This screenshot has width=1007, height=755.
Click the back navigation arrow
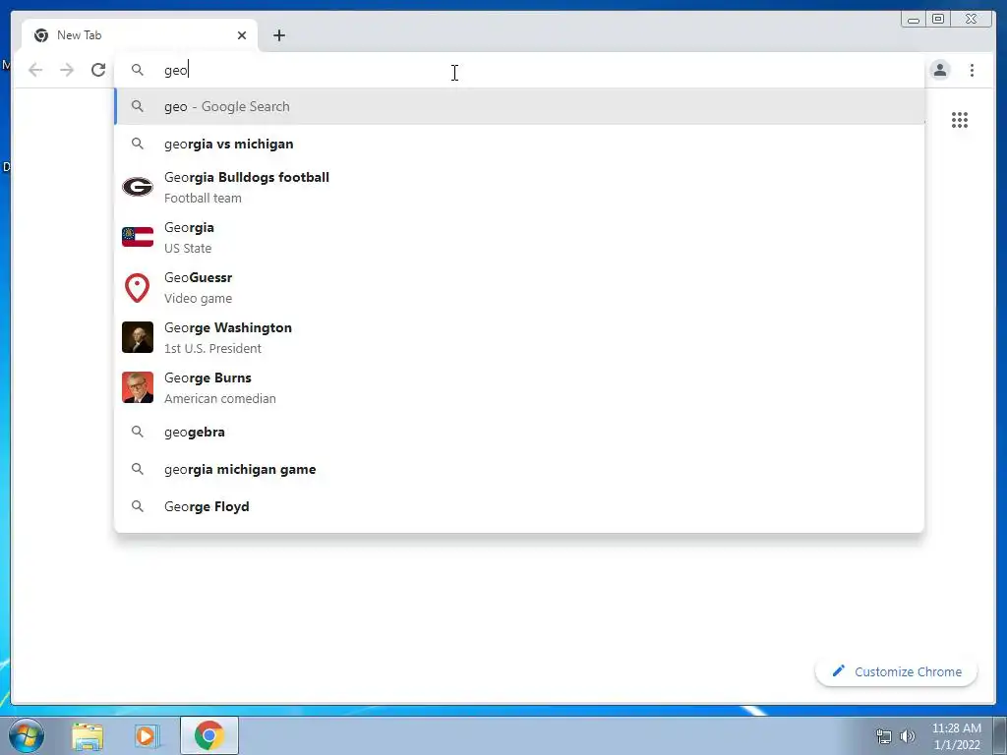point(35,70)
